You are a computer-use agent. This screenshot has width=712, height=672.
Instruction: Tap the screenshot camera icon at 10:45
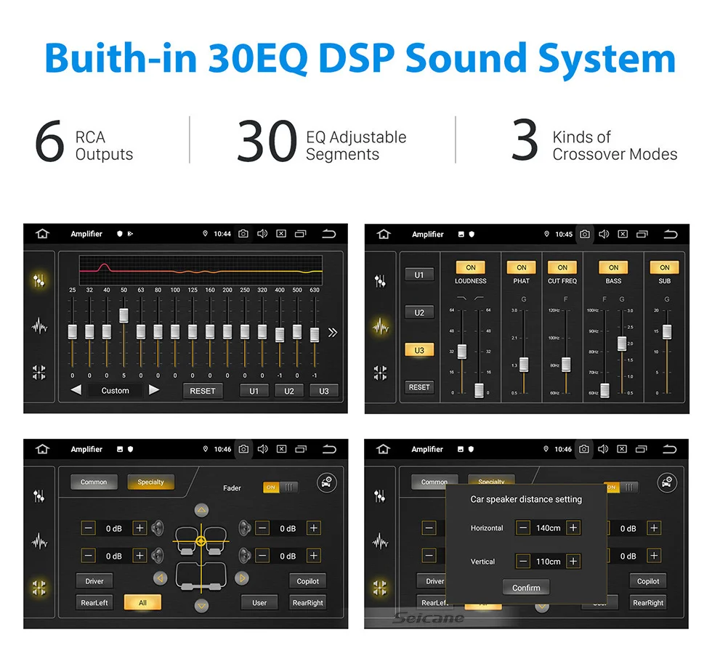click(x=585, y=234)
